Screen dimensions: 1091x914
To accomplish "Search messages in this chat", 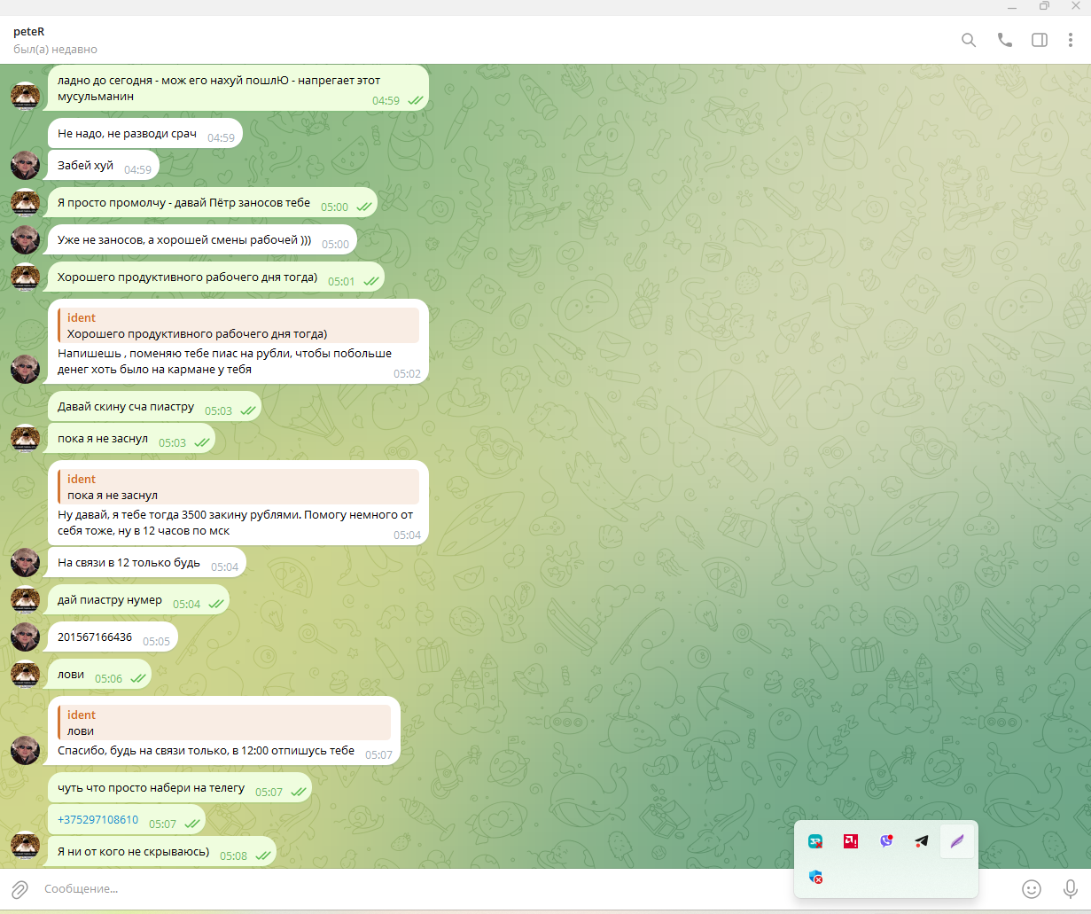I will (x=969, y=40).
